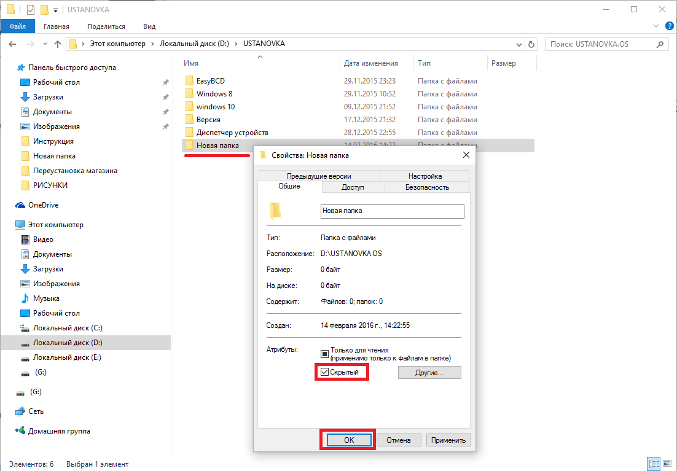Click the search magnifier icon

pos(660,44)
